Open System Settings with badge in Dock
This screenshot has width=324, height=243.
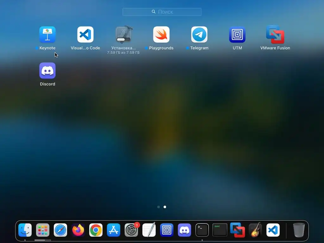pos(131,230)
